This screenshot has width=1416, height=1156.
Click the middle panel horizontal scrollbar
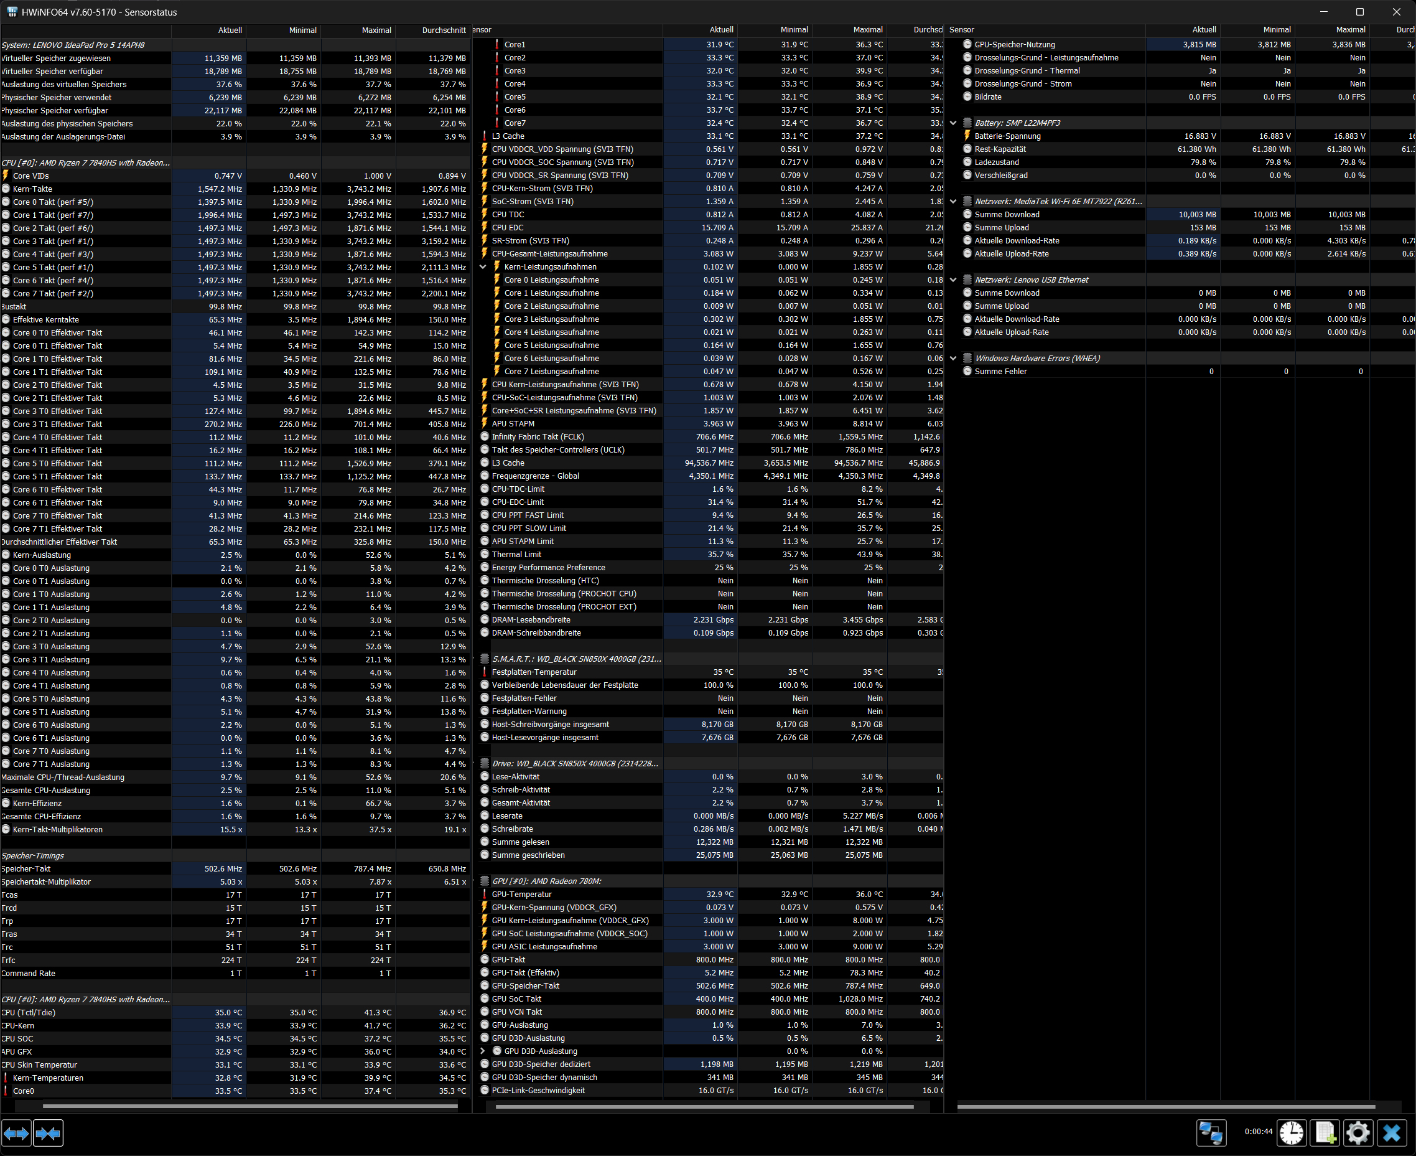pyautogui.click(x=704, y=1107)
